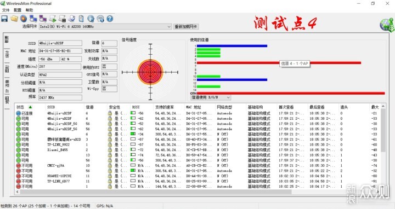This screenshot has height=209, width=395.
Task: Click the GPS: N/A status bar entry
Action: (105, 206)
